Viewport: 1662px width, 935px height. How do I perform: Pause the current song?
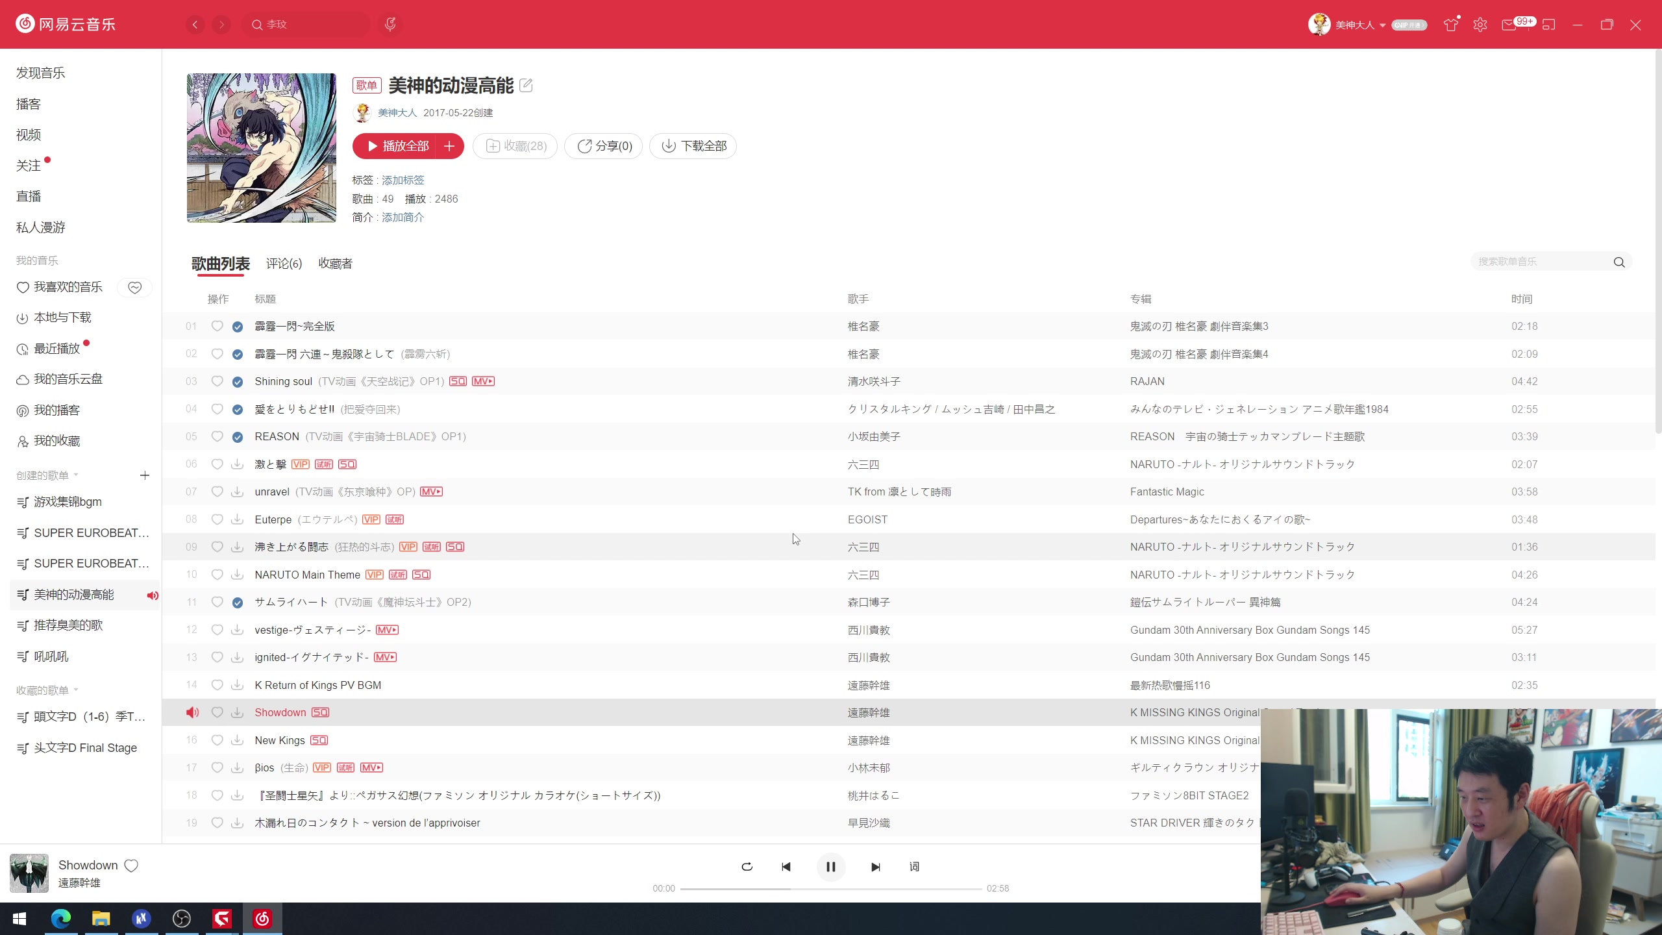[831, 867]
